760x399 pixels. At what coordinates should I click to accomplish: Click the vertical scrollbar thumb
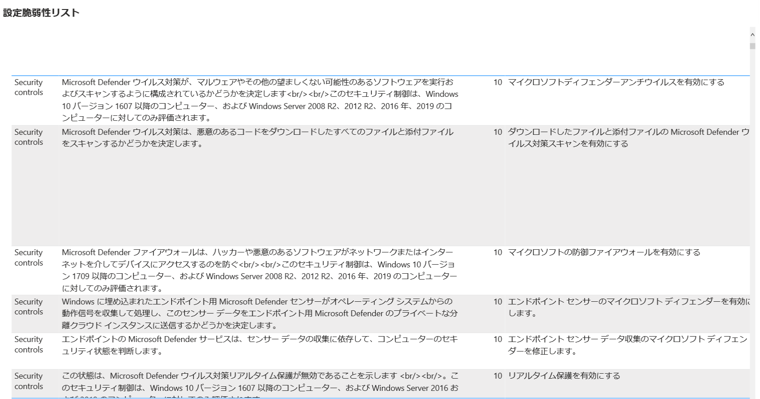(752, 46)
